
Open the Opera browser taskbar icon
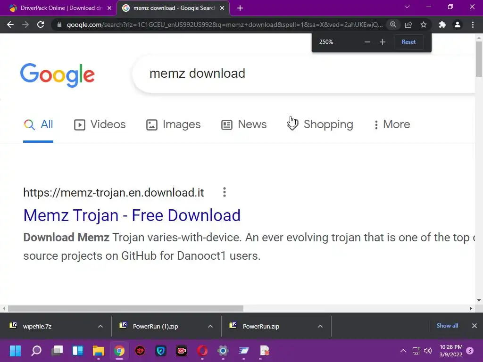(202, 351)
